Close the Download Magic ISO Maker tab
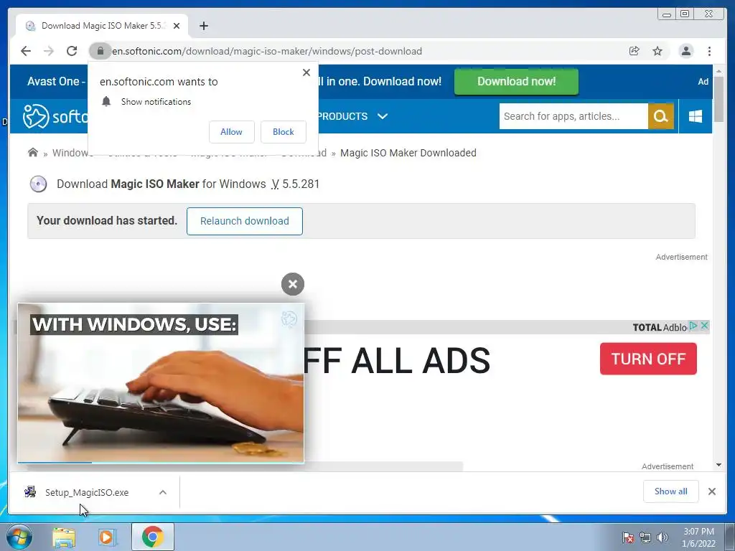The image size is (735, 551). (177, 26)
